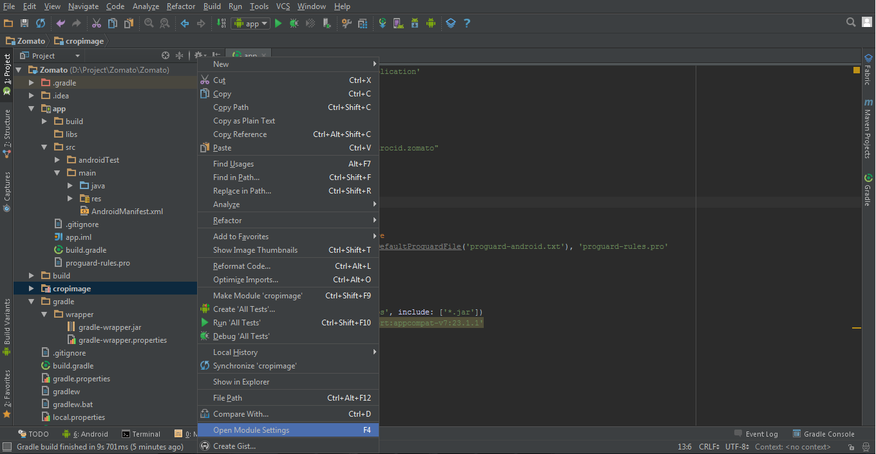Open Search Everywhere magnifier at top right
876x454 pixels.
click(x=851, y=23)
